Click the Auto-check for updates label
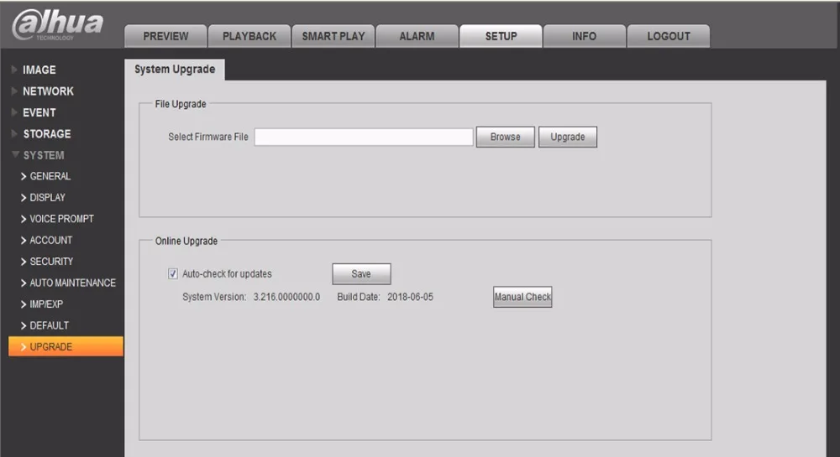Image resolution: width=840 pixels, height=457 pixels. pos(227,273)
